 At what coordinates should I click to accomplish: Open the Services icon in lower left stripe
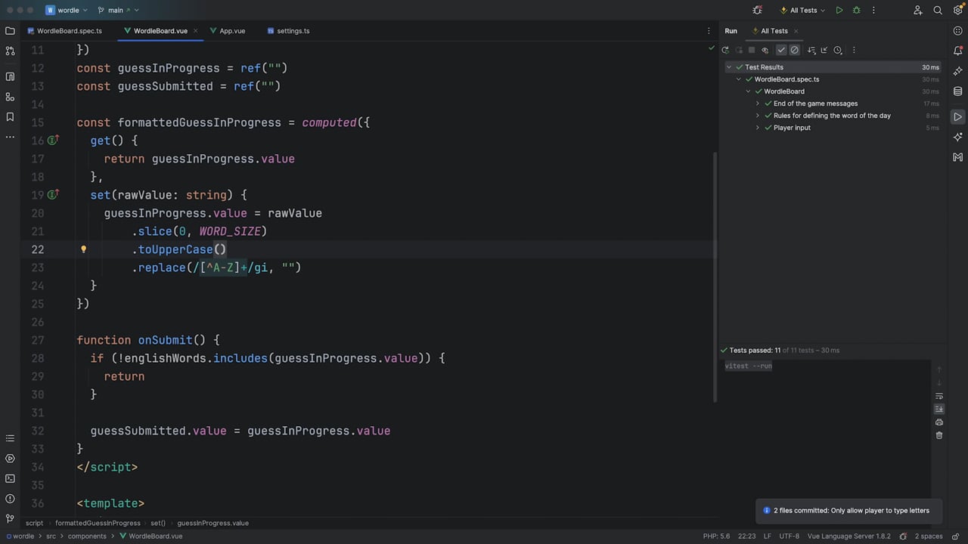point(10,459)
